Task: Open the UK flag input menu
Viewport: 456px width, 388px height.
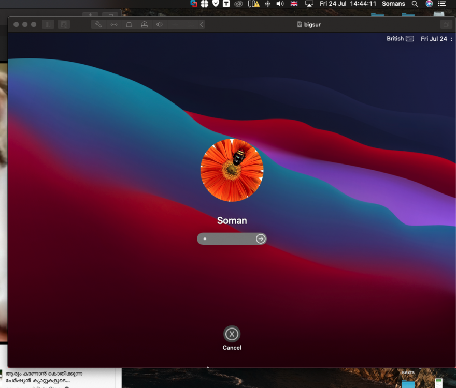Action: click(x=294, y=4)
